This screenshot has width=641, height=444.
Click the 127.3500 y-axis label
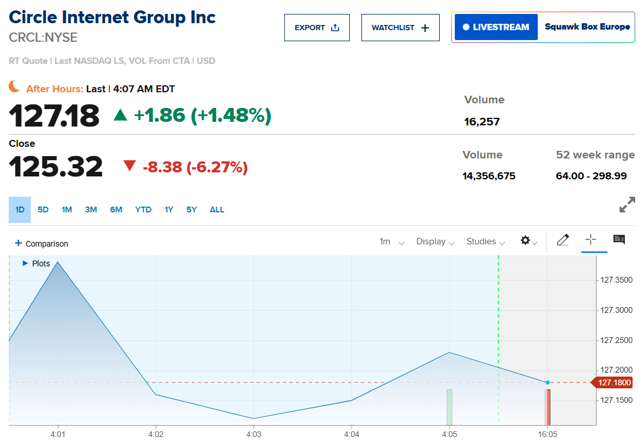point(616,280)
